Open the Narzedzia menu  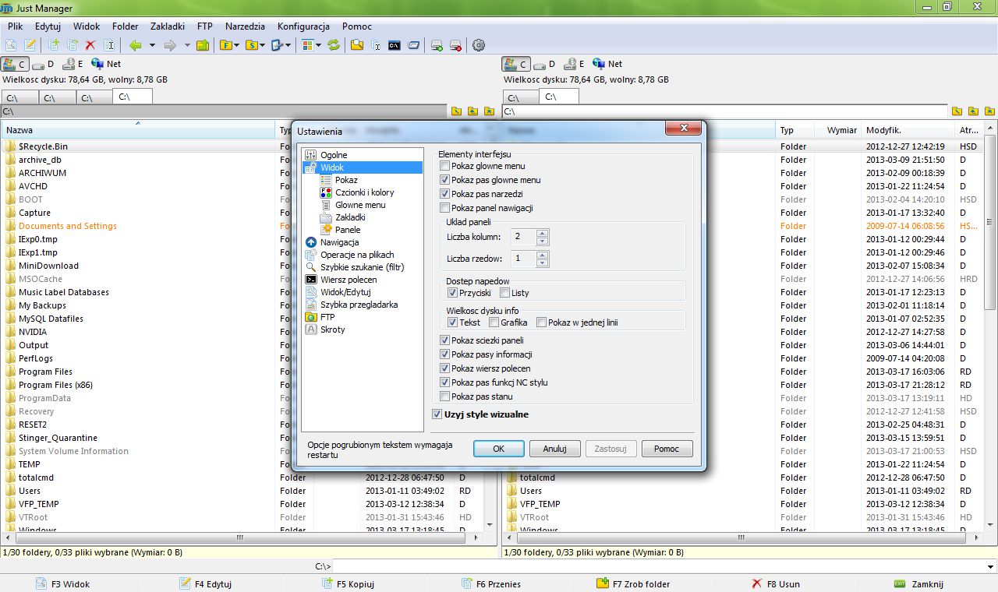[245, 26]
